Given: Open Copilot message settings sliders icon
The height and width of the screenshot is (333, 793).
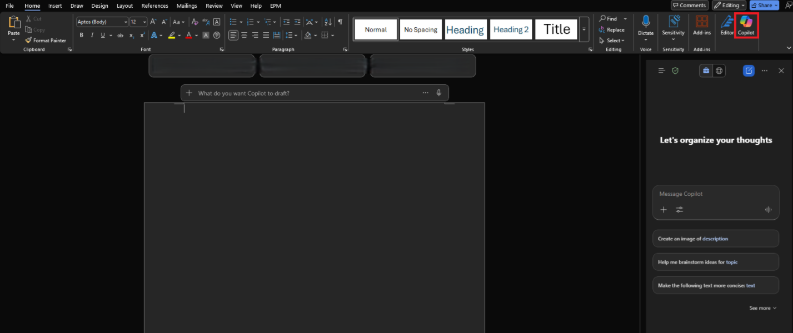Looking at the screenshot, I should click(x=680, y=209).
